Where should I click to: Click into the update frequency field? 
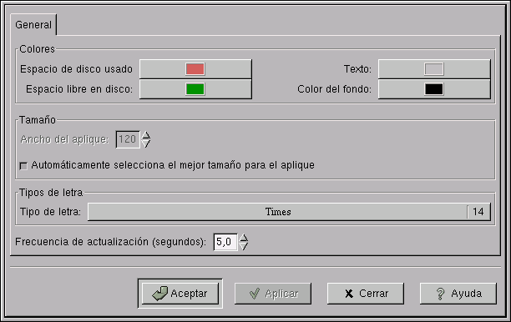(x=225, y=242)
